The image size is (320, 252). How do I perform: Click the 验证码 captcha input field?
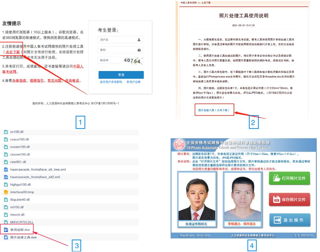tap(109, 60)
